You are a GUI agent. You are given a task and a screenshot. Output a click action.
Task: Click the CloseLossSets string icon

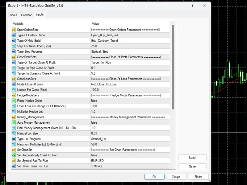[14, 79]
